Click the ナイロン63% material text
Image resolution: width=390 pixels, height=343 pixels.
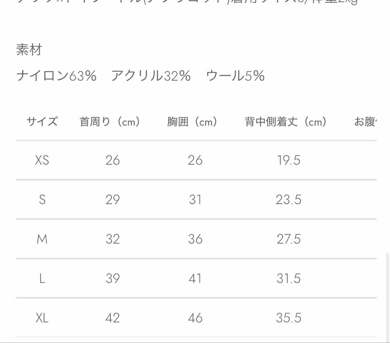coord(56,76)
